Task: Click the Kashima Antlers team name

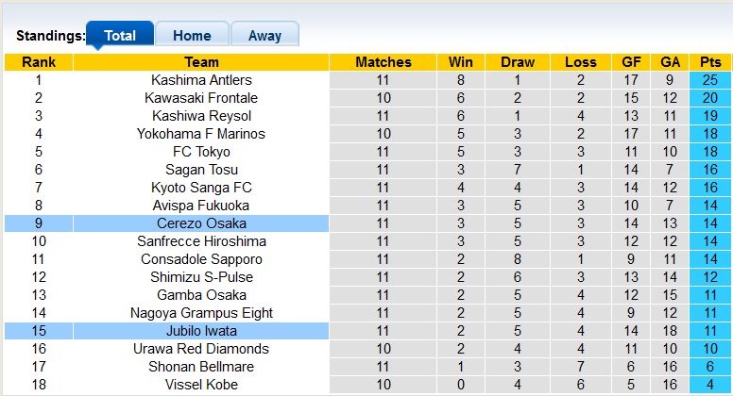Action: pyautogui.click(x=201, y=80)
